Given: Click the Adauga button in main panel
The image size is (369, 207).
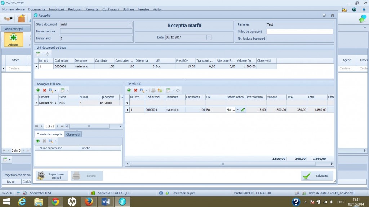Looking at the screenshot, I should [13, 40].
